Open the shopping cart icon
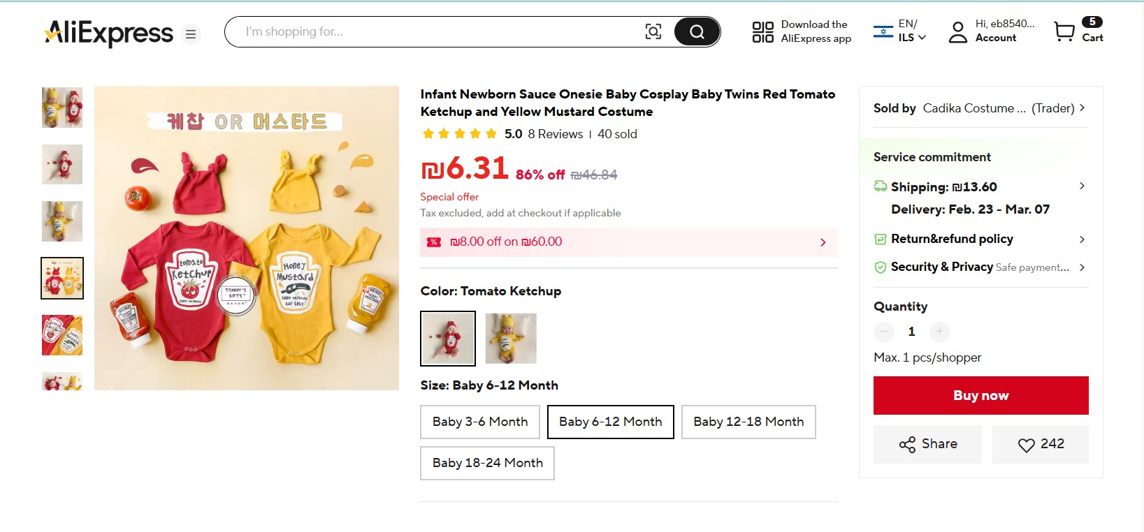1144x532 pixels. (x=1064, y=31)
